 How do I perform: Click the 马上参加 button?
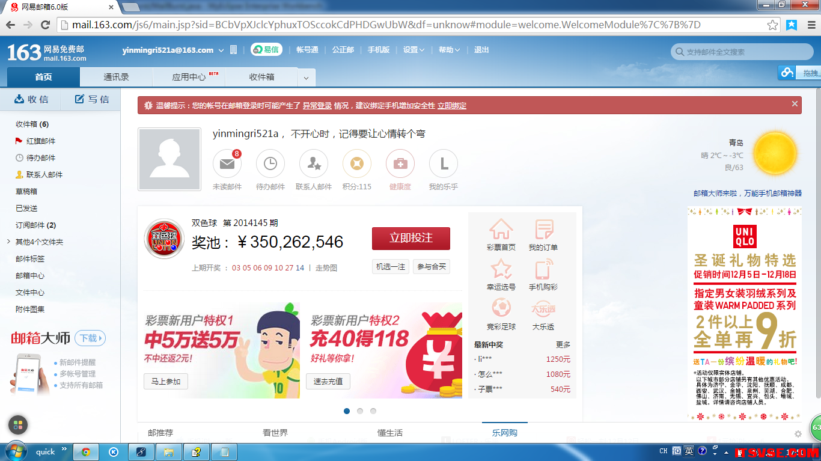tap(166, 382)
